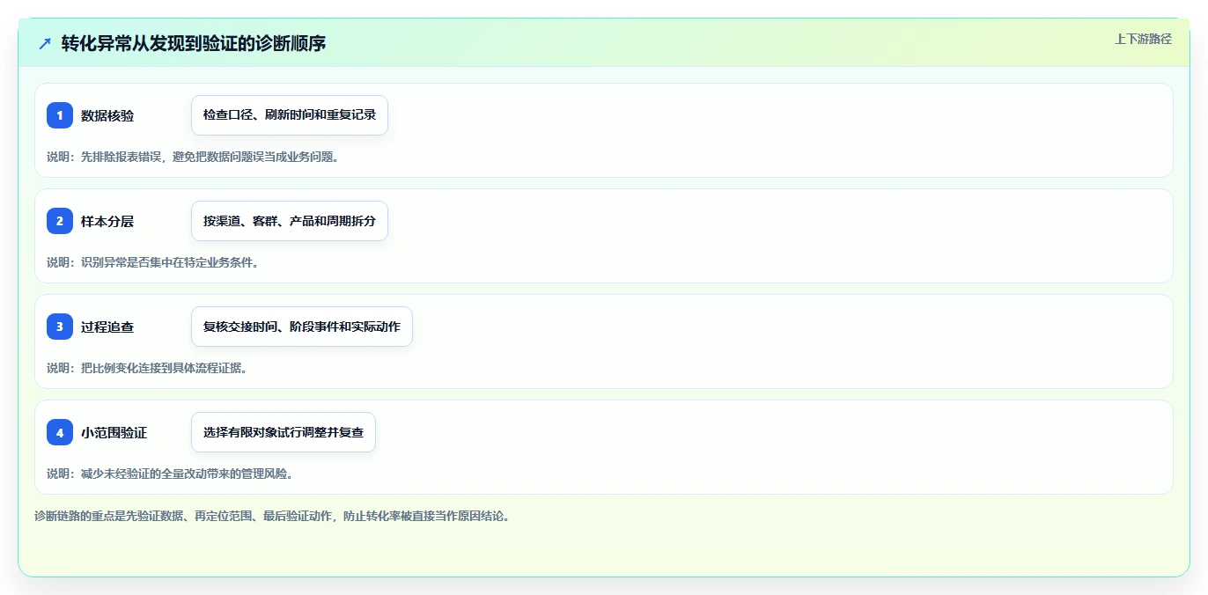Click the 检查口径、刷新时间和重复记录 chip
This screenshot has width=1208, height=595.
(290, 115)
